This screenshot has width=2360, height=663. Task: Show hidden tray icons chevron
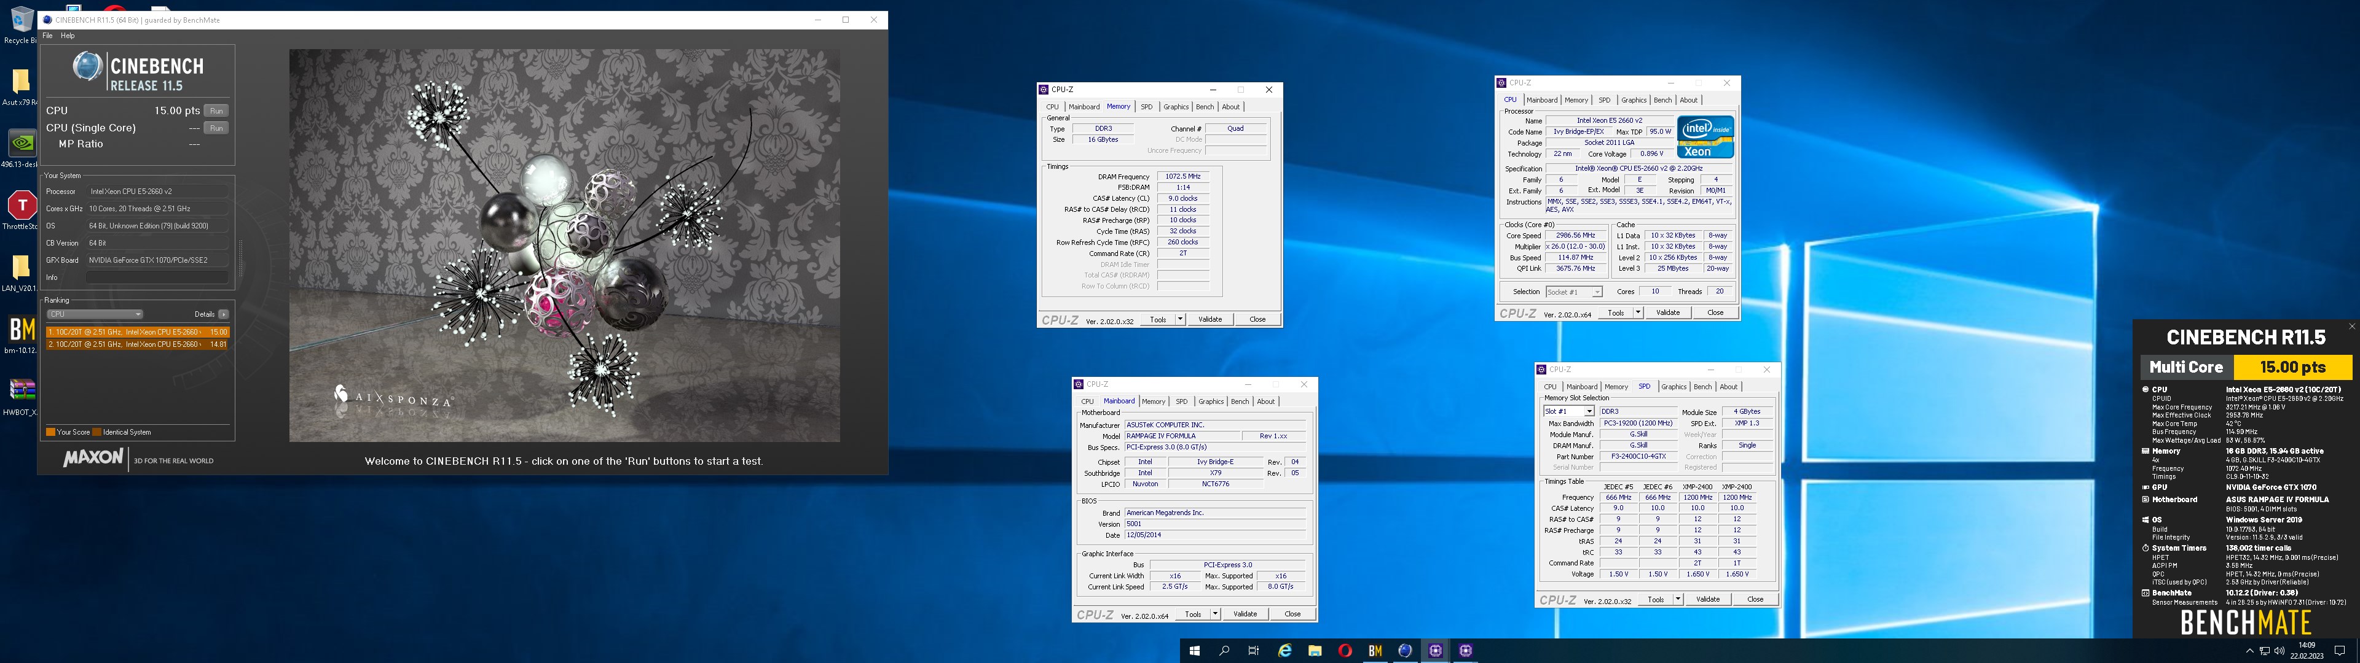(2250, 650)
